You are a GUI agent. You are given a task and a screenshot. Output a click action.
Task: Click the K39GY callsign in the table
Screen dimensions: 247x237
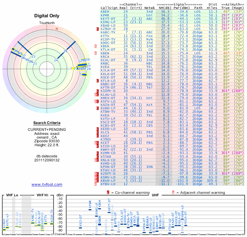point(106,139)
